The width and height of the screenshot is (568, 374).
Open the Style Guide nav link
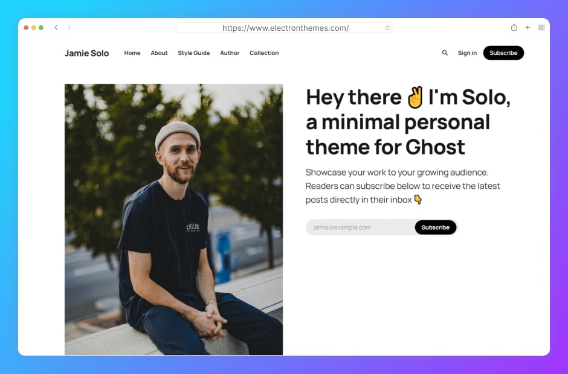point(194,53)
